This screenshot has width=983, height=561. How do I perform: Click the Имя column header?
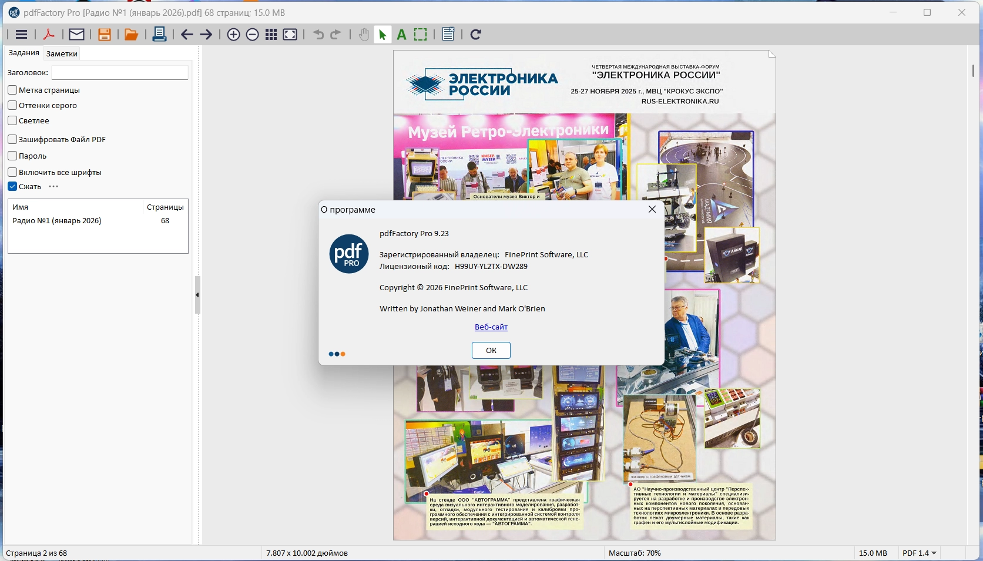coord(75,207)
